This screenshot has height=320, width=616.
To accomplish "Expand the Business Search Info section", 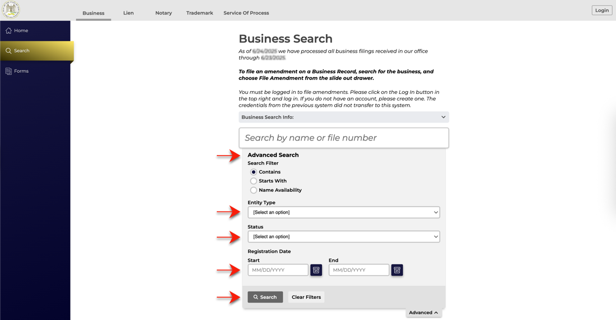I will point(344,117).
